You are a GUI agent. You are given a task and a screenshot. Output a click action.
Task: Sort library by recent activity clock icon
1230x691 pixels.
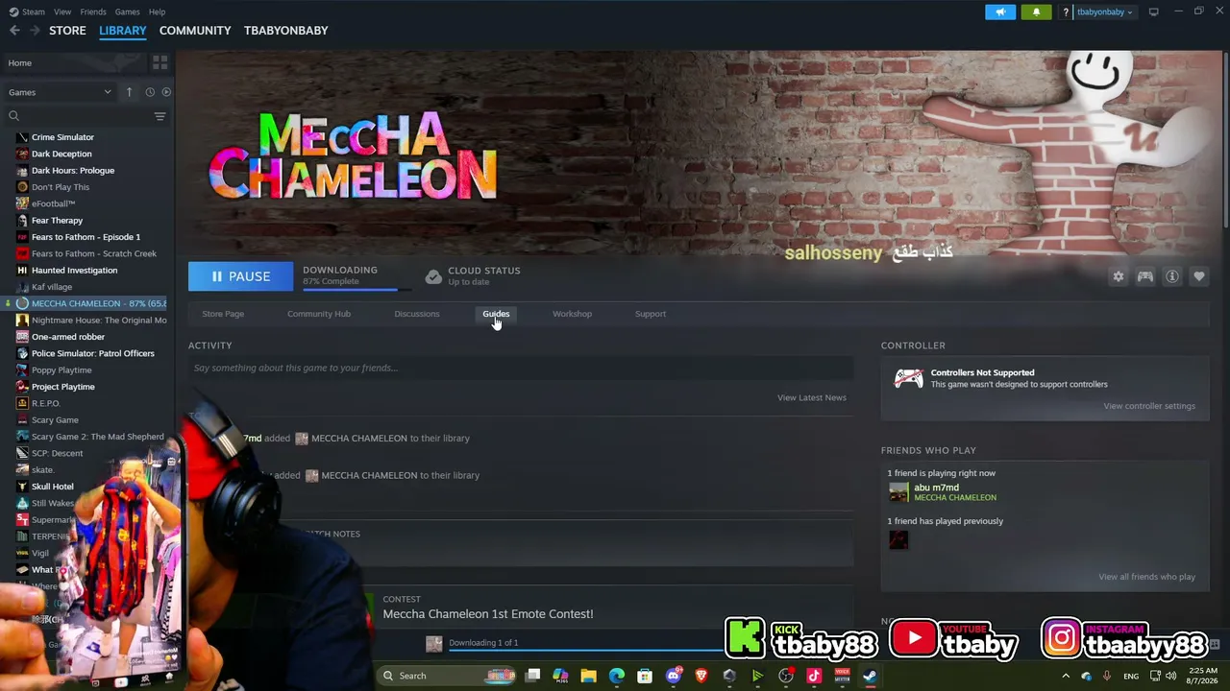pyautogui.click(x=150, y=92)
